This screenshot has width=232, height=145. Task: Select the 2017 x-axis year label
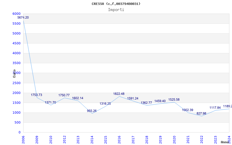click(133, 140)
